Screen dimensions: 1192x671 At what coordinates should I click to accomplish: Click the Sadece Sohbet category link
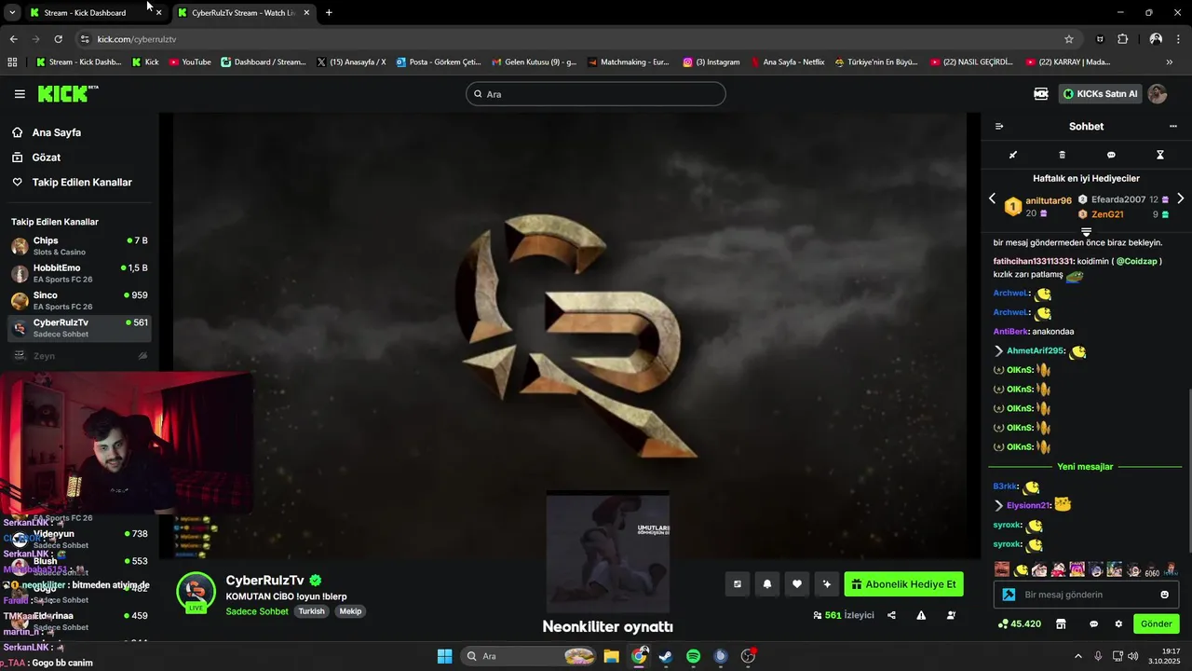point(256,611)
